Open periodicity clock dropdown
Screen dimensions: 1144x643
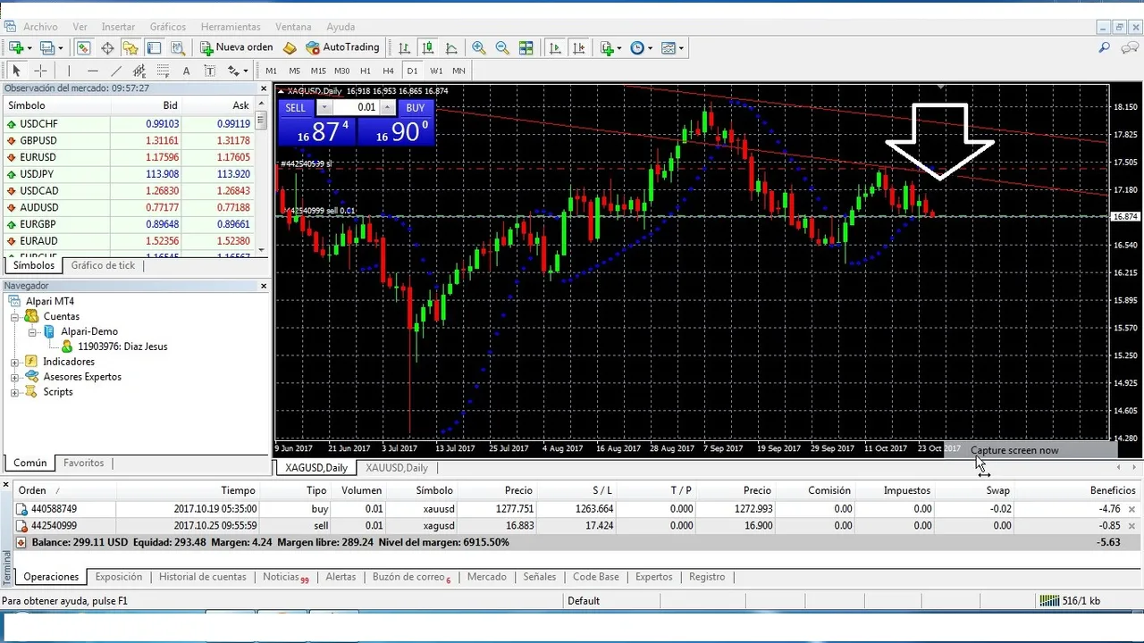642,47
